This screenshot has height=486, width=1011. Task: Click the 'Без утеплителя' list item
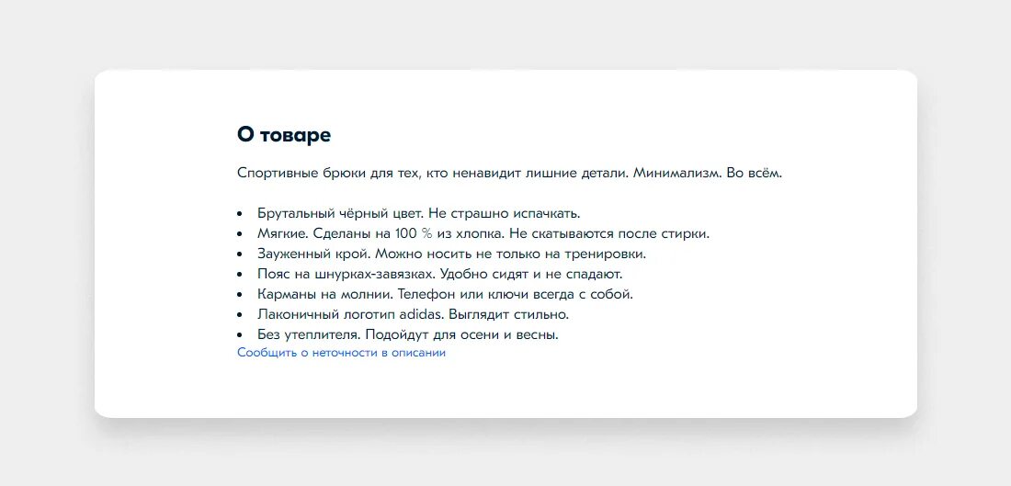click(408, 334)
